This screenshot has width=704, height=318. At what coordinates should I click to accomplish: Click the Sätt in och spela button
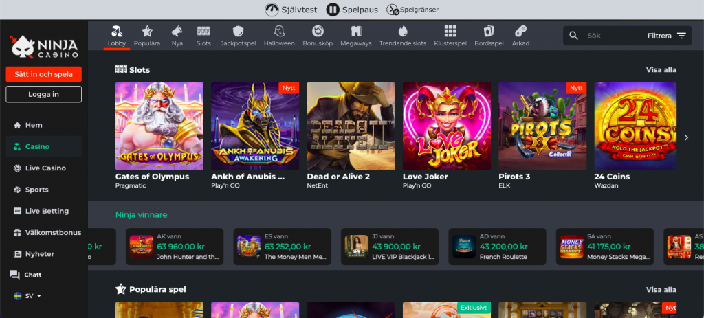[x=43, y=74]
